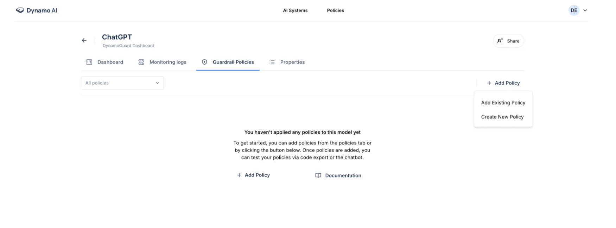Click the Documentation book icon

click(318, 175)
